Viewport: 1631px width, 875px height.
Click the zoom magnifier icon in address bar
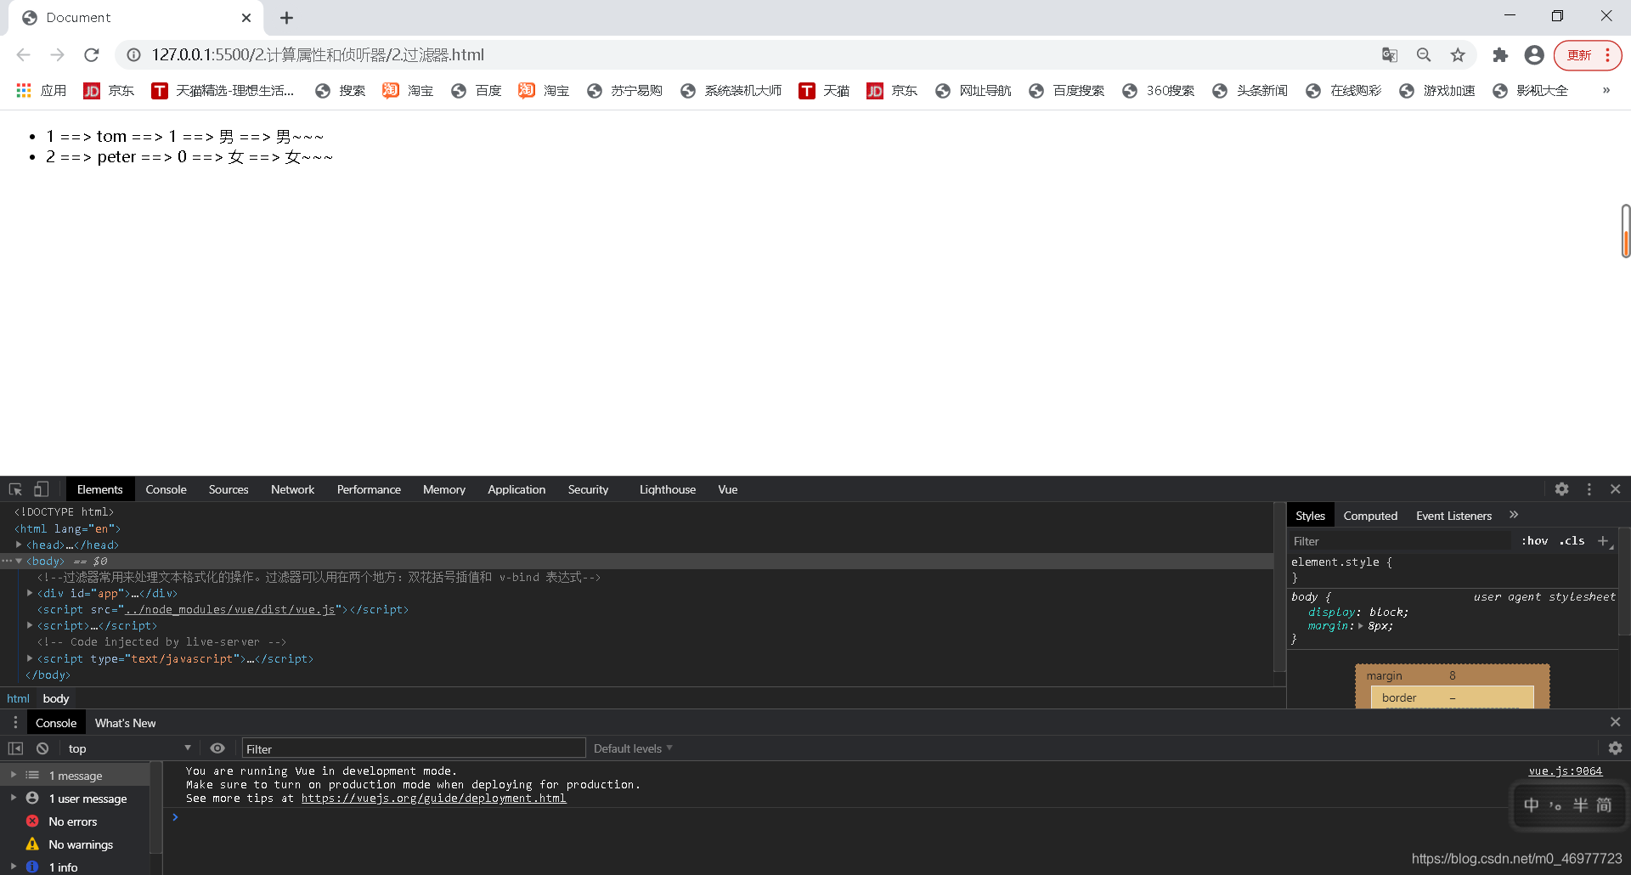(1424, 55)
